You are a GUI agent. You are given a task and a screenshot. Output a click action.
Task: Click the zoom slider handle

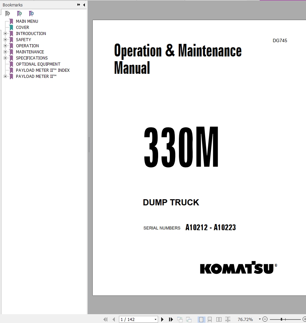coord(281,319)
